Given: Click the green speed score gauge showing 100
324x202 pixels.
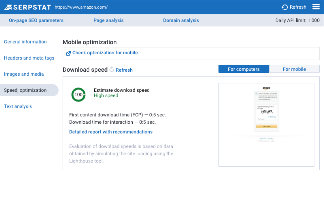Looking at the screenshot, I should [x=78, y=94].
